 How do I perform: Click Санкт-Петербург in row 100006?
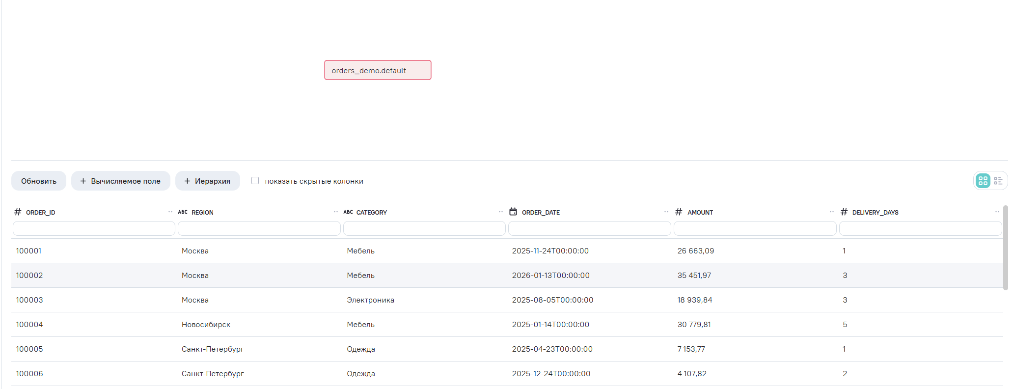point(213,374)
